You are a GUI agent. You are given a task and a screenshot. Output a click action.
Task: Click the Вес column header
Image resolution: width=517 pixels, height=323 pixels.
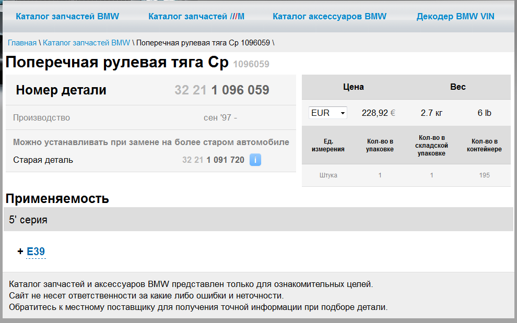457,87
